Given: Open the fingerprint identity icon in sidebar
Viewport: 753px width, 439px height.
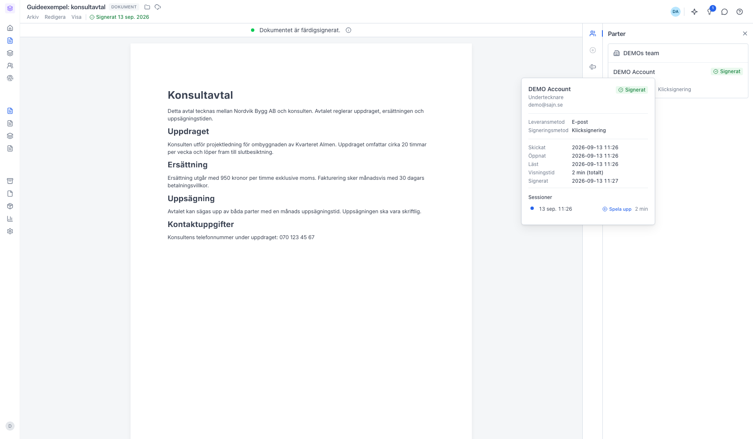Looking at the screenshot, I should click(10, 78).
